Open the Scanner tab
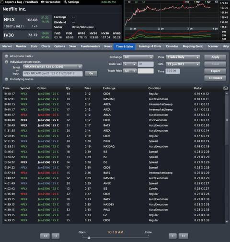Viewport: 230px width, 242px height. click(x=213, y=46)
